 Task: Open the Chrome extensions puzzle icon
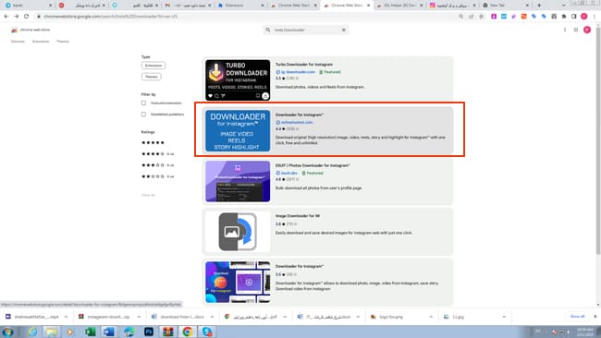coord(564,17)
